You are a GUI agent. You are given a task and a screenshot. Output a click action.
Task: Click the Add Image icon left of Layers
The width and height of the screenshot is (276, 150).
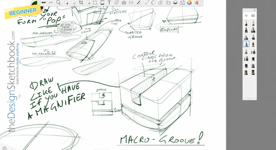click(x=168, y=2)
